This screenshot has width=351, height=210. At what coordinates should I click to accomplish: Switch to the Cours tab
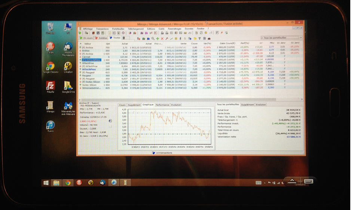[x=122, y=105]
